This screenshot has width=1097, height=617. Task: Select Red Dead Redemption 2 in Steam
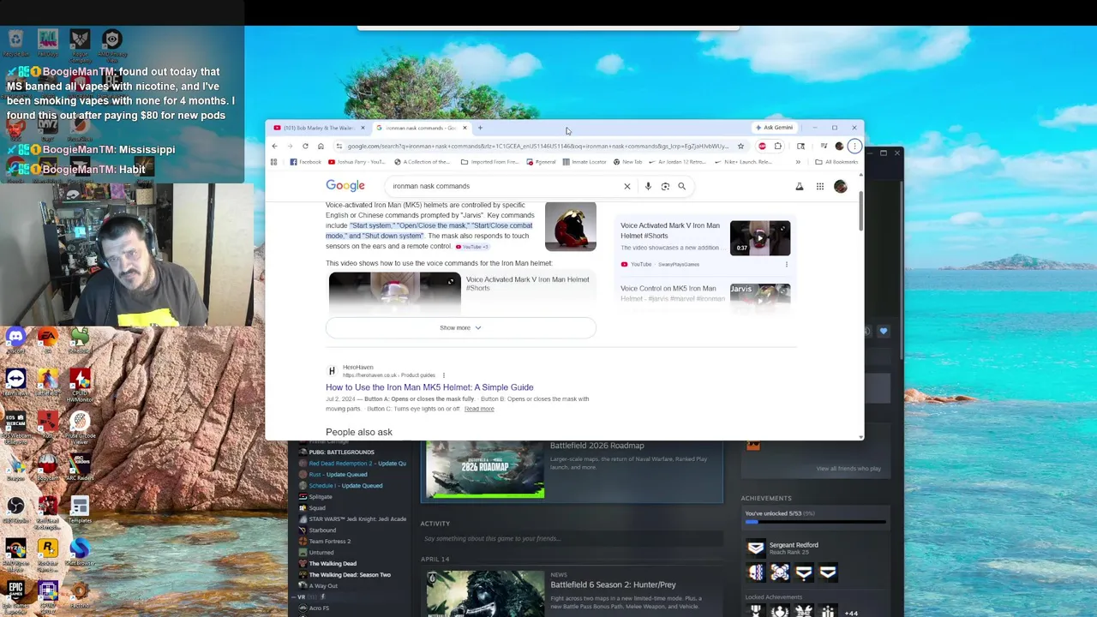click(x=351, y=464)
